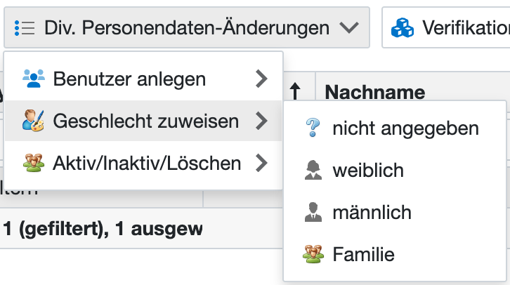The image size is (510, 285).
Task: Click the list icon beside Div. Personendaten-Änderungen
Action: click(x=25, y=28)
